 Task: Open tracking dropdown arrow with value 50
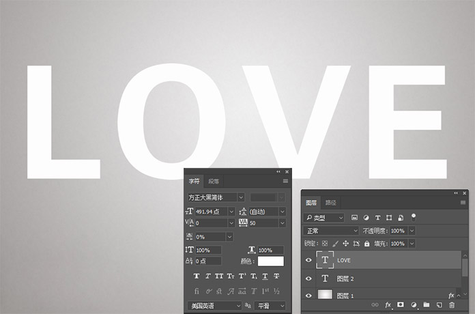tap(283, 223)
